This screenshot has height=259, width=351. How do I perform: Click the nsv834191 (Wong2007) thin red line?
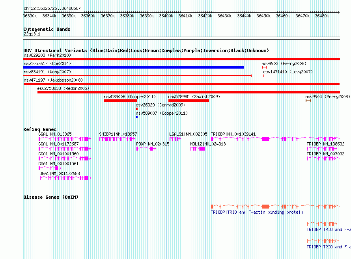138,76
